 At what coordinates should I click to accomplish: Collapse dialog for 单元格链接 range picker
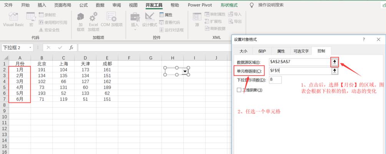(334, 71)
